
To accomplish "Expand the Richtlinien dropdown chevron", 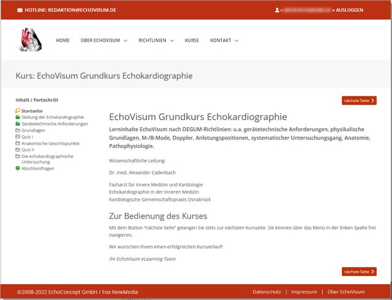I will [x=172, y=40].
